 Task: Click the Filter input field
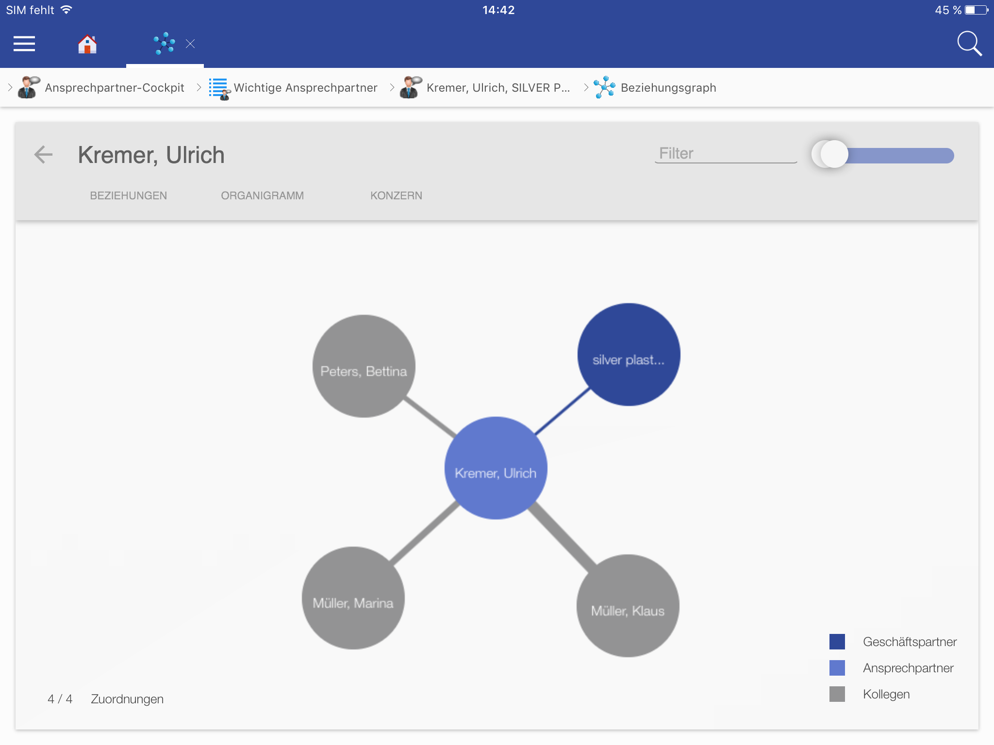point(725,153)
